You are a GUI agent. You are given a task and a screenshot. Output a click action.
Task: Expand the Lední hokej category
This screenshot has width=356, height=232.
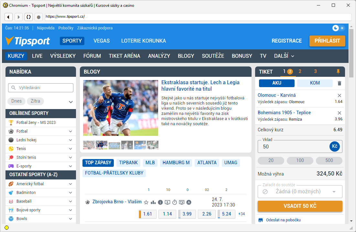70,140
